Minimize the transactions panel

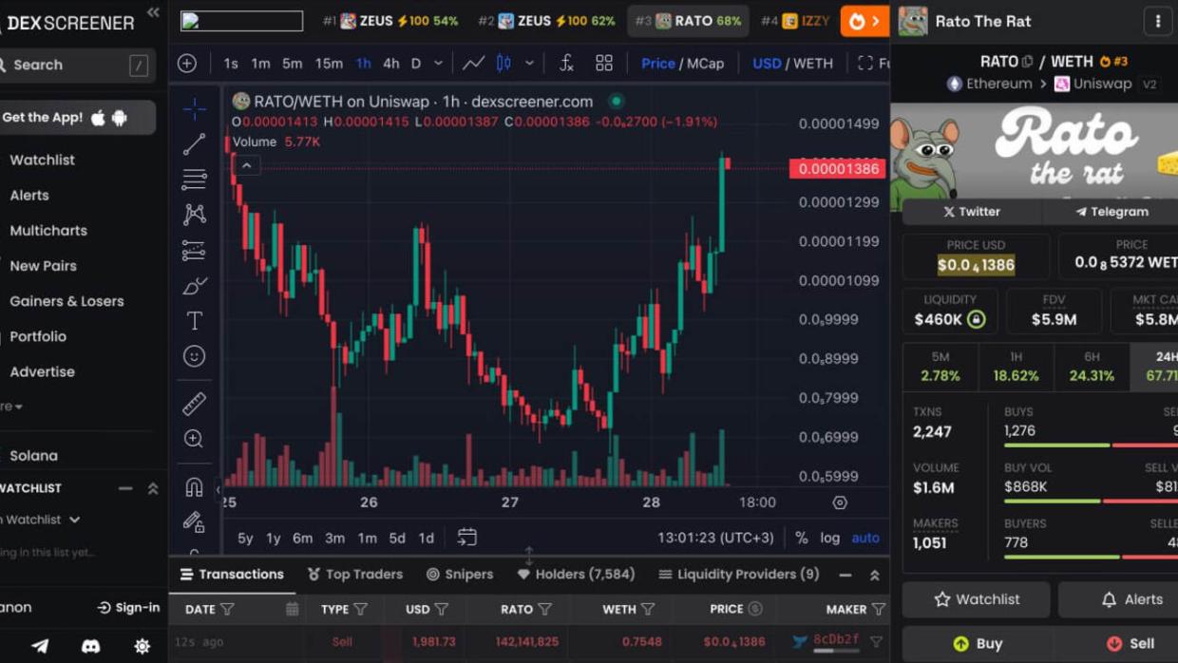845,575
